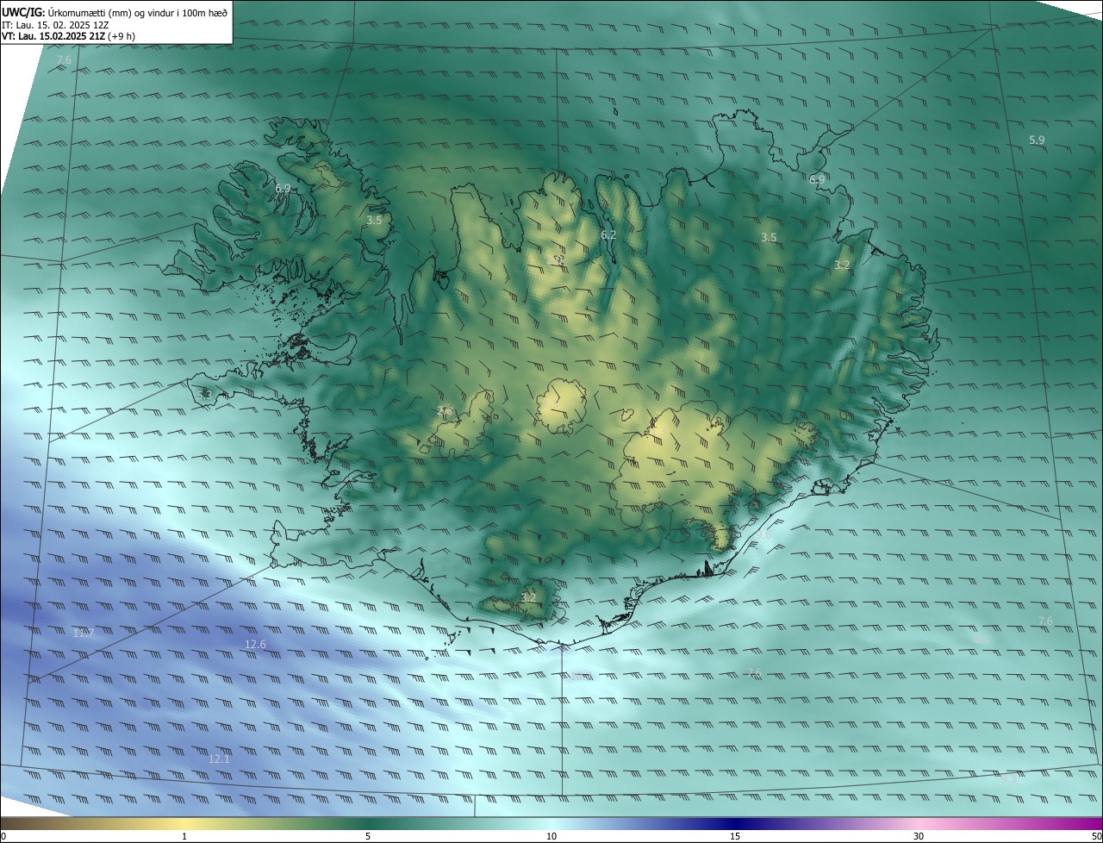The width and height of the screenshot is (1103, 843).
Task: Pick the light pink color in the legend bar
Action: coord(919,823)
